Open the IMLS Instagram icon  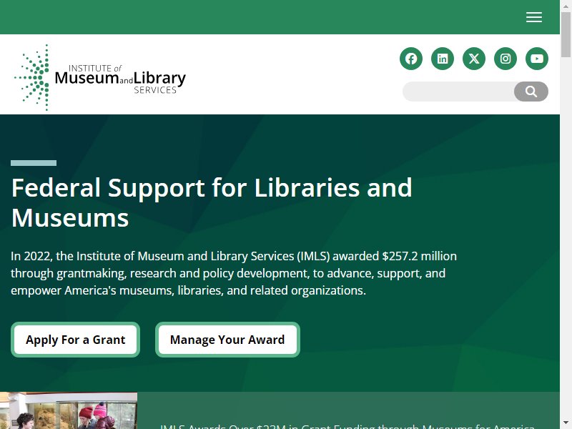(x=506, y=59)
